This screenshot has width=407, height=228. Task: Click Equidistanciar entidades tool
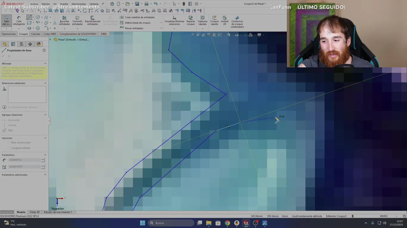(x=93, y=21)
